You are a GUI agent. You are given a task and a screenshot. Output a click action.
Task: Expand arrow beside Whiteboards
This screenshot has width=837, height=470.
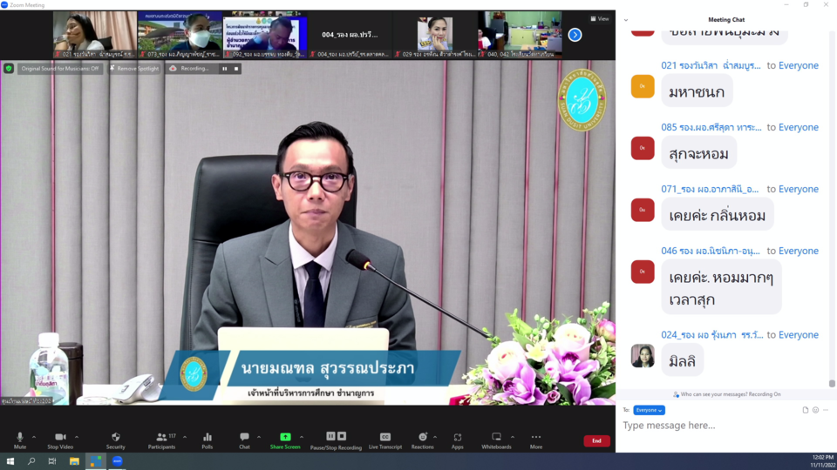click(513, 437)
